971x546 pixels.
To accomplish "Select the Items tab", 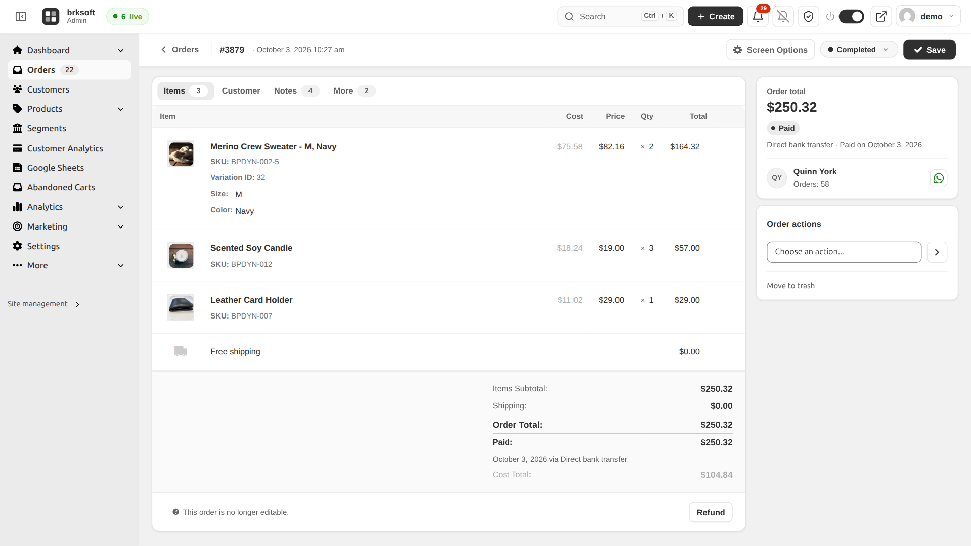I will [186, 91].
